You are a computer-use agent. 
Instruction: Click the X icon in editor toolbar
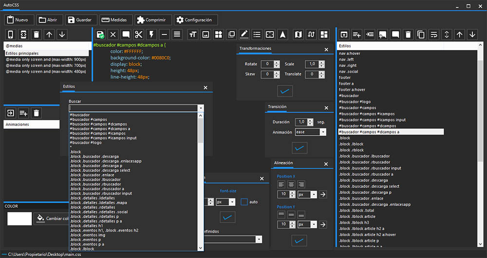(113, 34)
